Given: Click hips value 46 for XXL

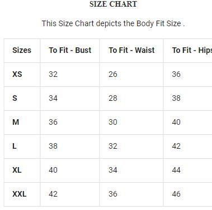Looking at the screenshot, I should click(176, 194).
